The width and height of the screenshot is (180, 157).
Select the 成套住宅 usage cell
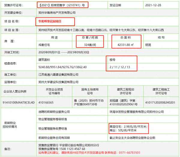[44, 45]
